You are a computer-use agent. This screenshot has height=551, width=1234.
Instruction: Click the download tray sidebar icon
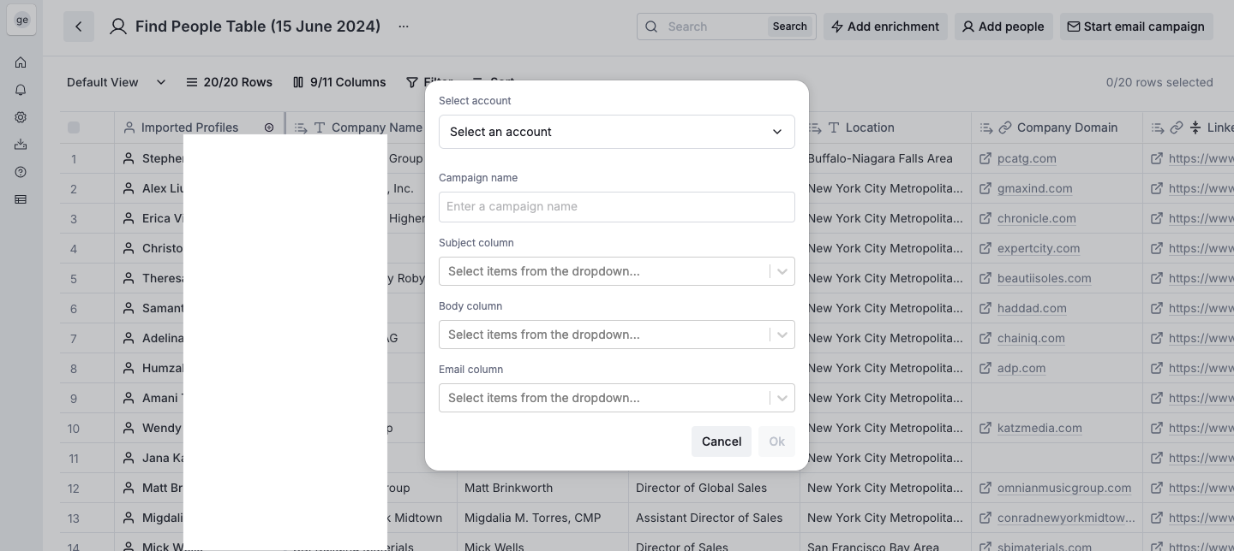(21, 145)
